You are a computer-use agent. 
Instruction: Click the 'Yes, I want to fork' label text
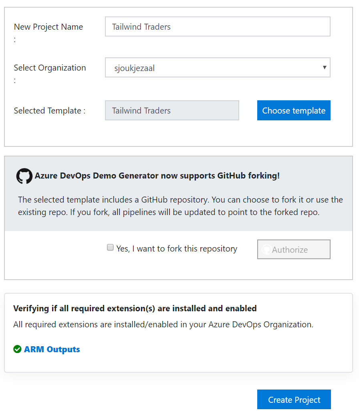[x=177, y=249]
